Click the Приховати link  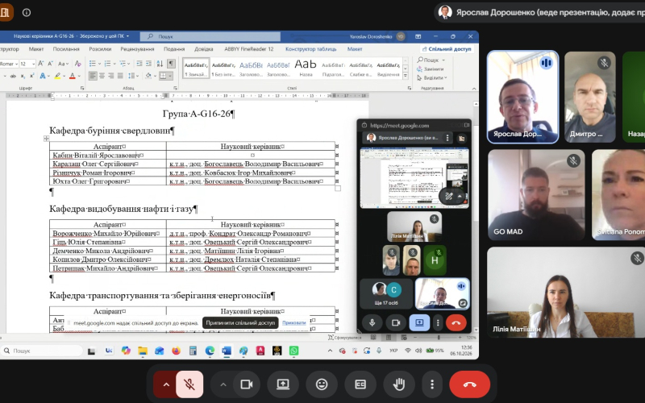pyautogui.click(x=293, y=323)
